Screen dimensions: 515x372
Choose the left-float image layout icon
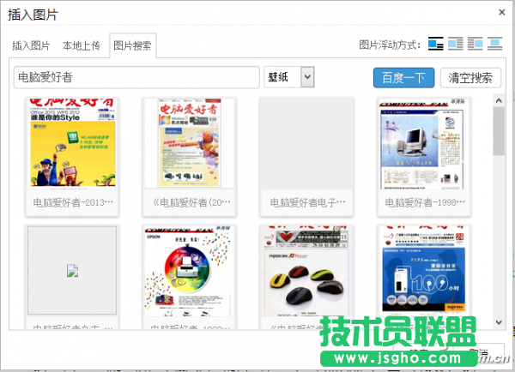click(457, 45)
